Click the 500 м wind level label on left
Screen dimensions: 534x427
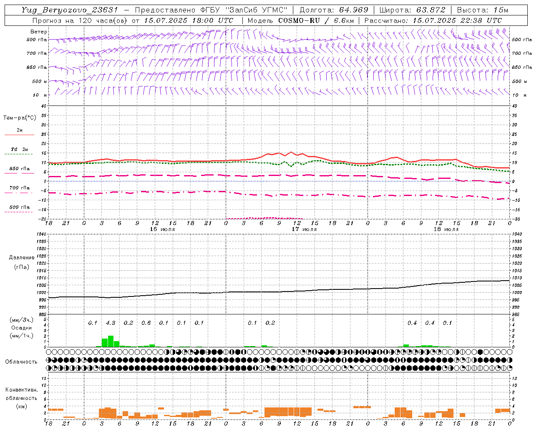[x=40, y=82]
